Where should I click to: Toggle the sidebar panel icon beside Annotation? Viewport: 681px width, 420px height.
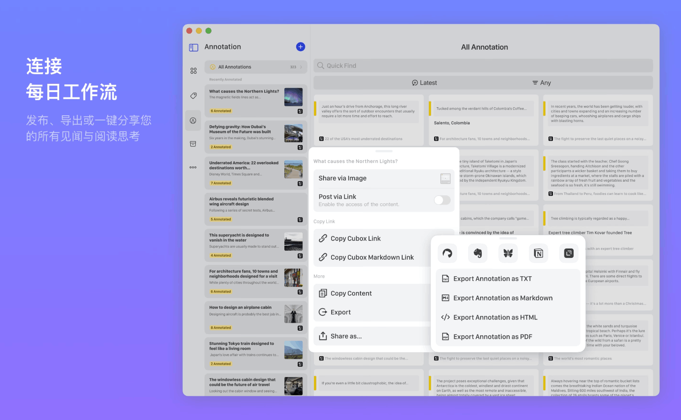(194, 48)
